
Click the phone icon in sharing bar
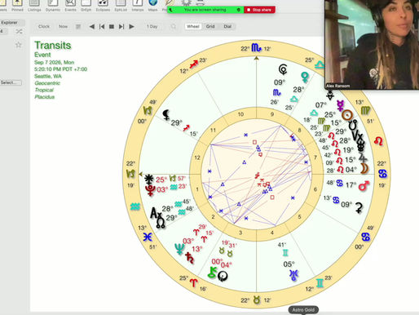coord(171,10)
